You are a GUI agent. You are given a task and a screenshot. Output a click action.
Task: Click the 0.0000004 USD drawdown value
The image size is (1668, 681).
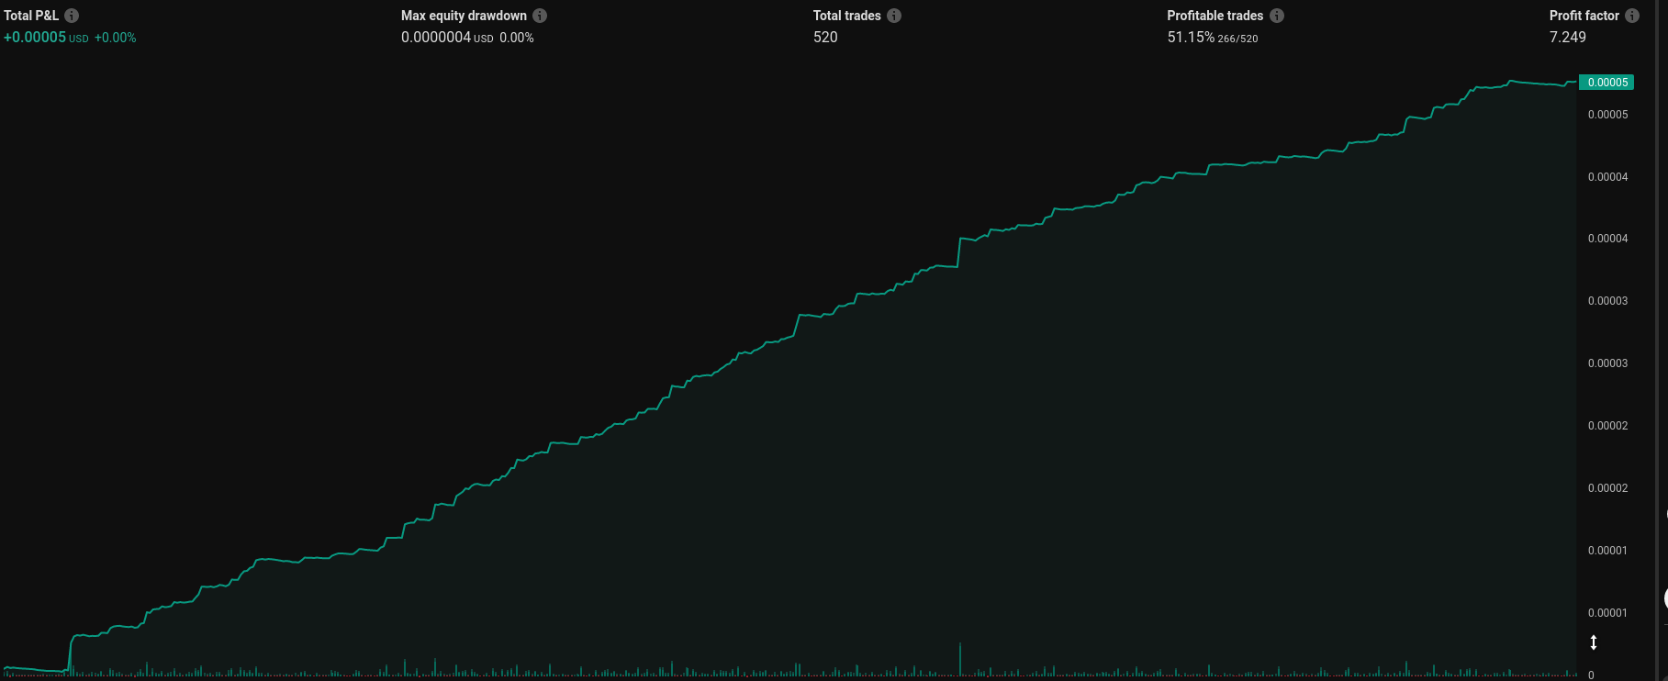click(447, 38)
